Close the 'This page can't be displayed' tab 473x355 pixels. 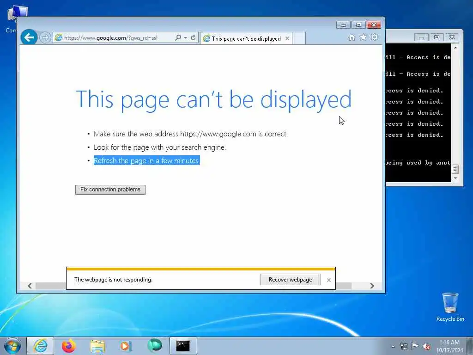click(287, 38)
